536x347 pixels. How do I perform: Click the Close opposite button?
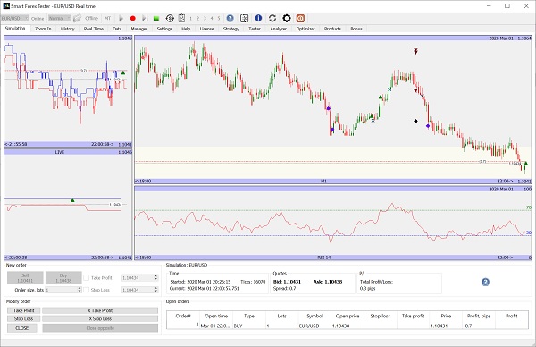tap(100, 328)
